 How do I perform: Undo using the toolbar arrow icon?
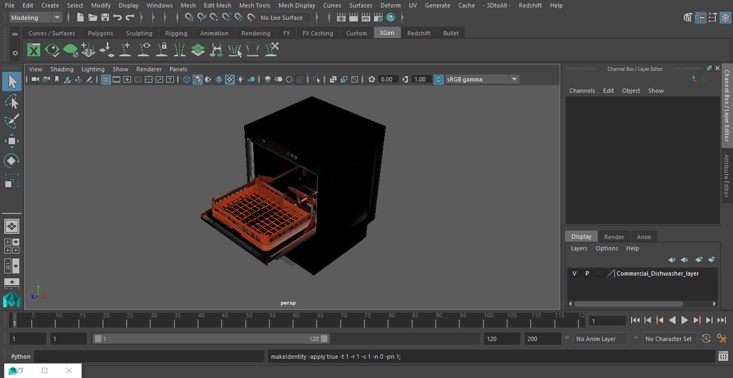point(118,18)
